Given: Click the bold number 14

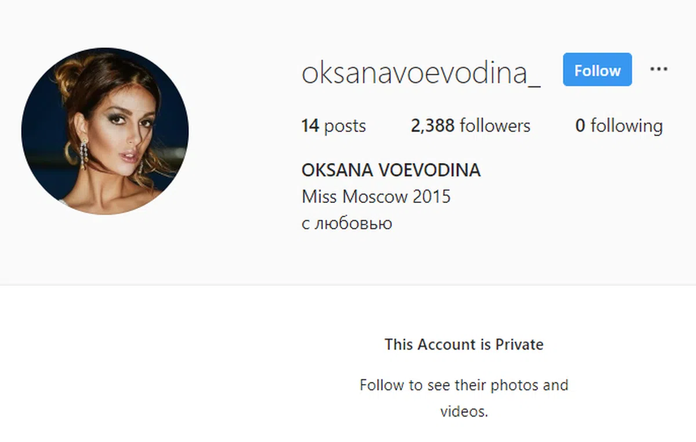Looking at the screenshot, I should tap(310, 126).
